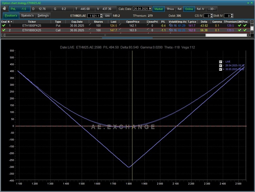Click the Ref. IV button
Image resolution: width=255 pixels, height=192 pixels.
(x=200, y=9)
